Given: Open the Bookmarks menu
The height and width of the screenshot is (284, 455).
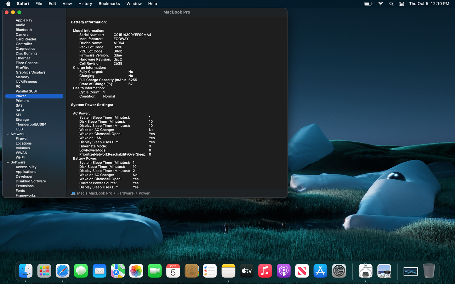Looking at the screenshot, I should click(x=109, y=4).
